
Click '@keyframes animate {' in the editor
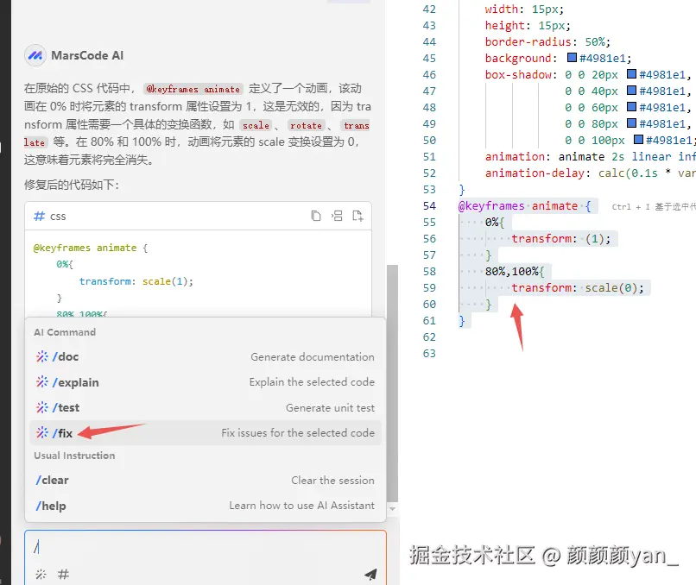tap(524, 206)
